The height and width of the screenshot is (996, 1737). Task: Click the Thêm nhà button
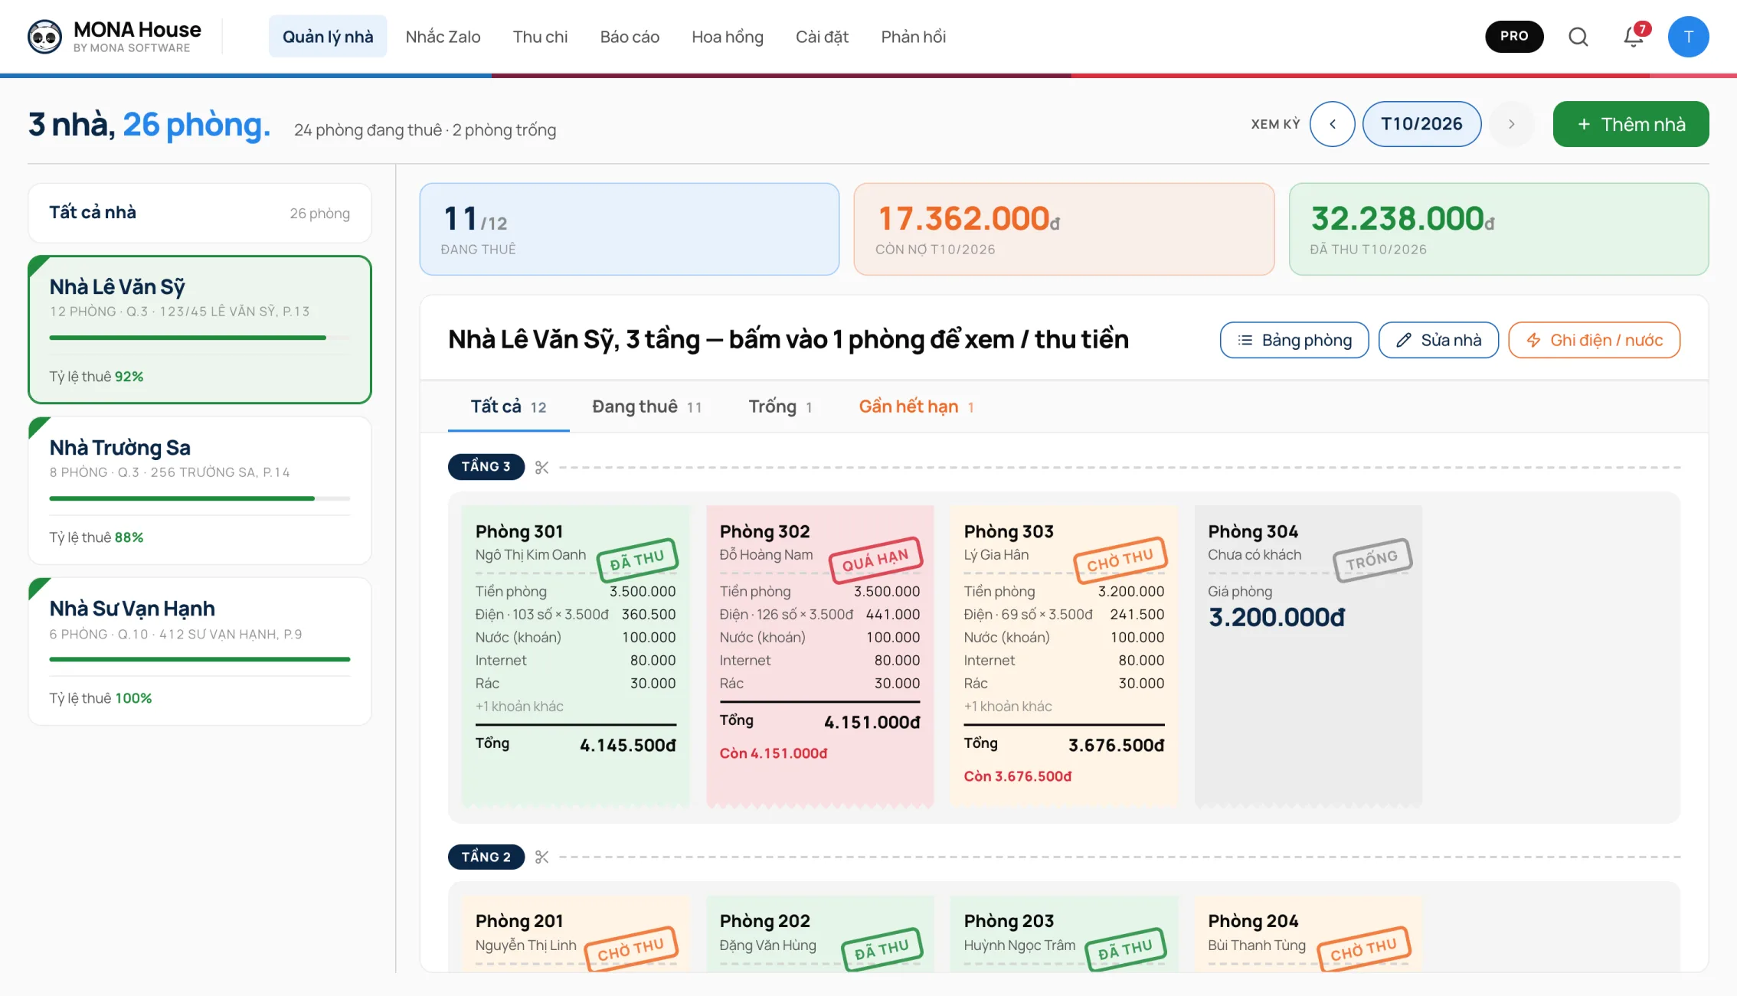(1631, 124)
